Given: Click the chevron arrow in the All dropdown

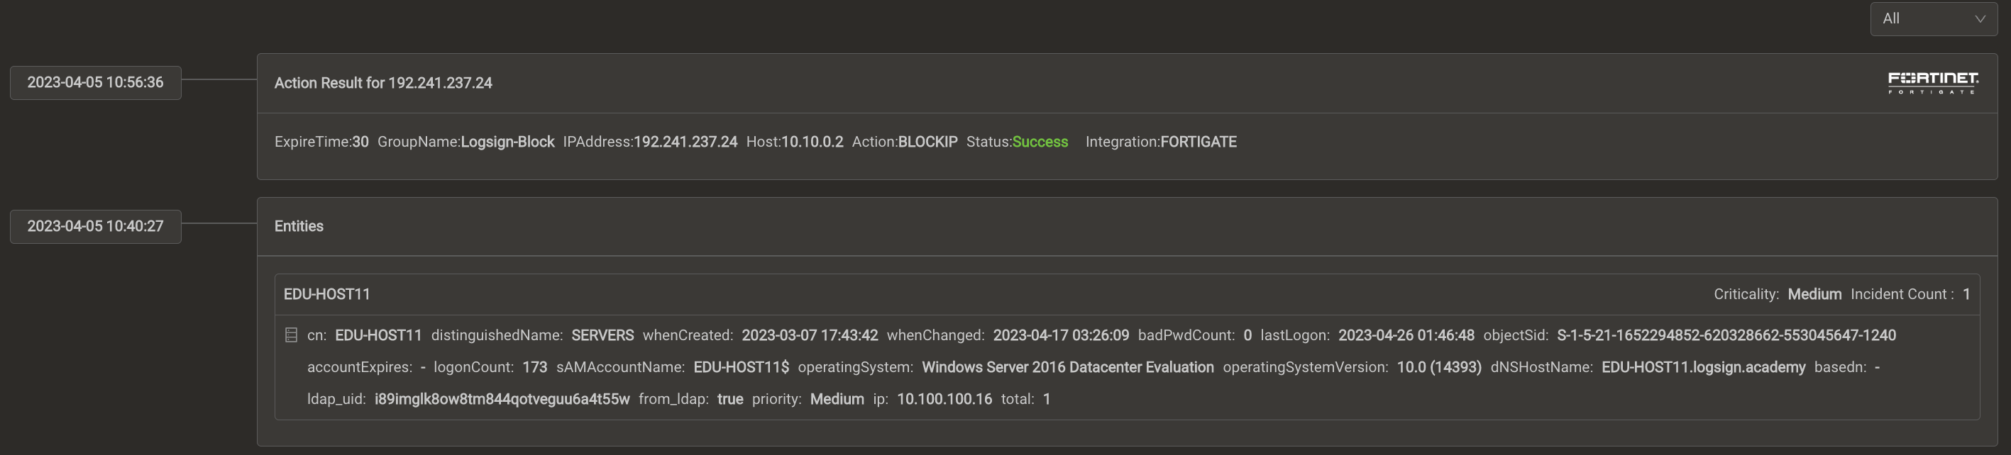Looking at the screenshot, I should point(1980,19).
